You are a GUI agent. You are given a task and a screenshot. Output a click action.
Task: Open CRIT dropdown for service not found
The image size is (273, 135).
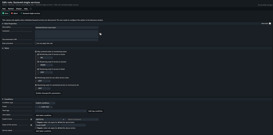44,89
